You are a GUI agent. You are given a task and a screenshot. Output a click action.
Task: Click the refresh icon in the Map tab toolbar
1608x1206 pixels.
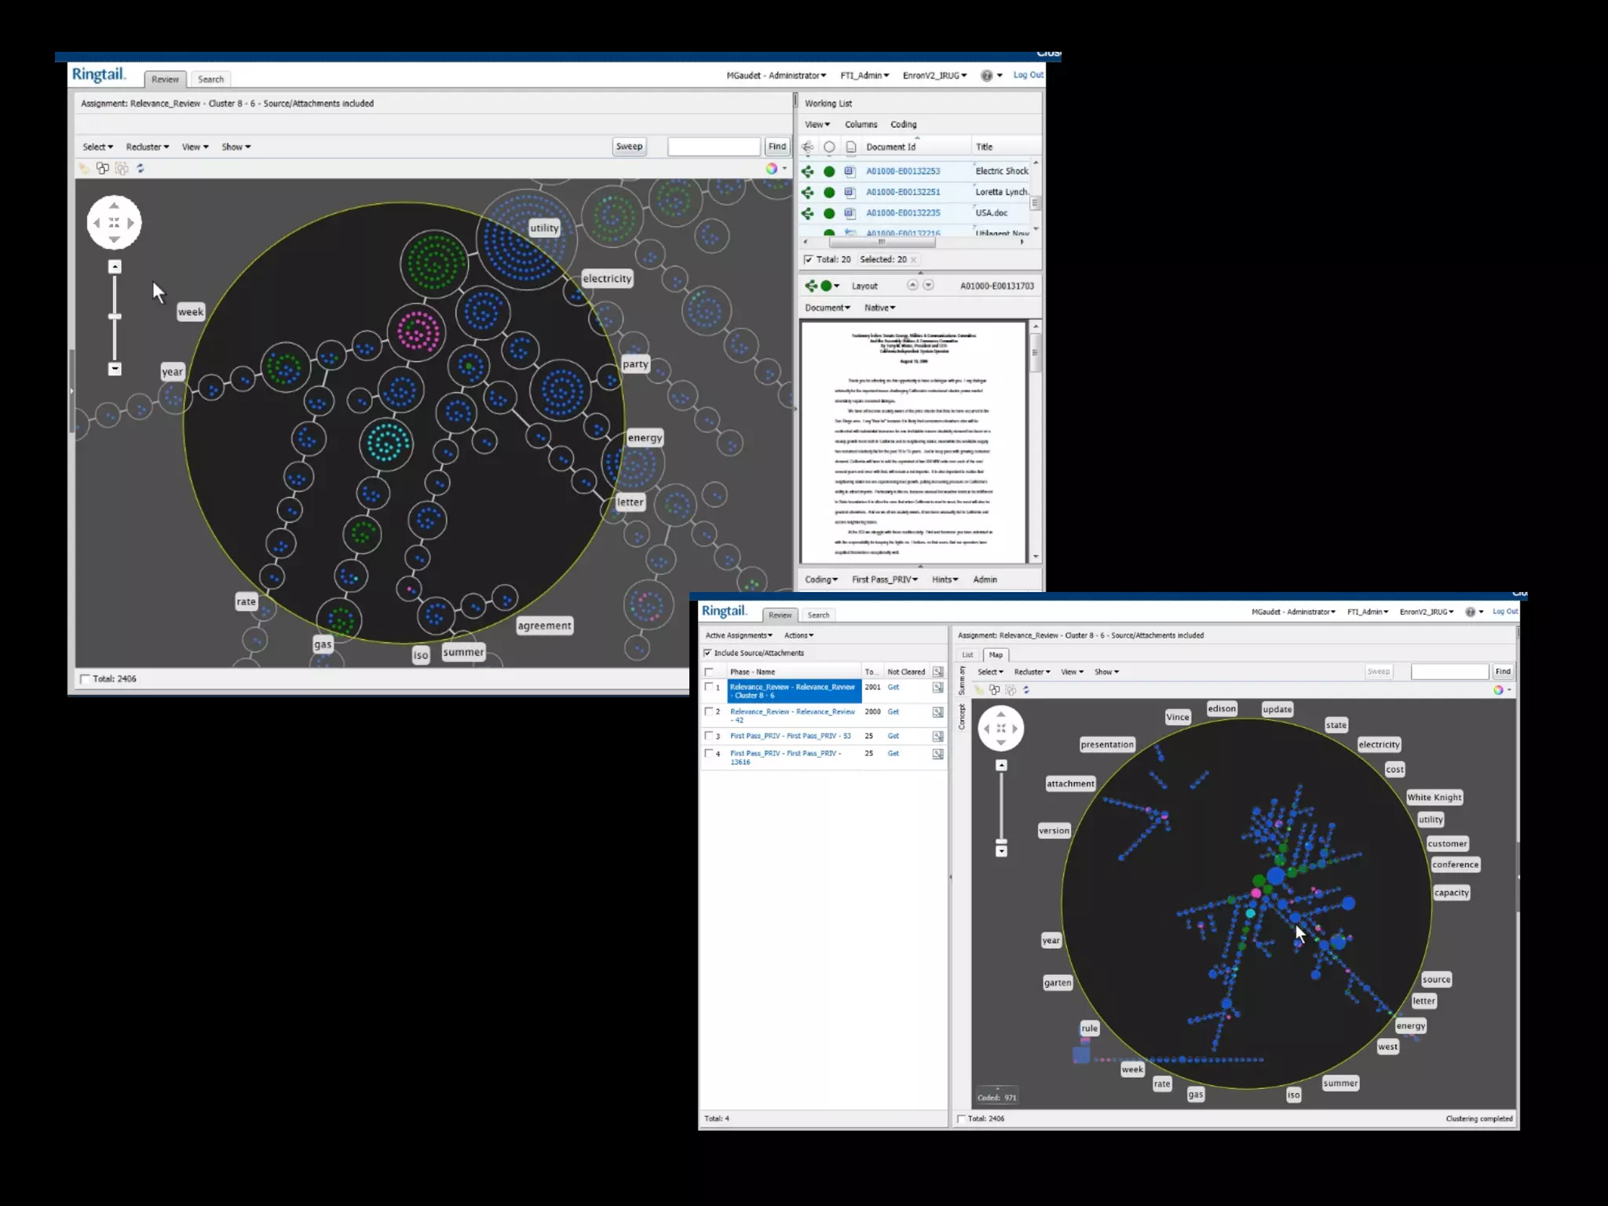pos(1025,690)
